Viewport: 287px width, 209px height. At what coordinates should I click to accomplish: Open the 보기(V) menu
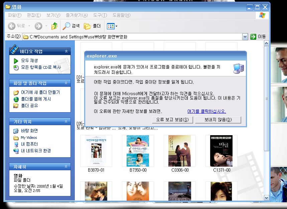point(53,15)
